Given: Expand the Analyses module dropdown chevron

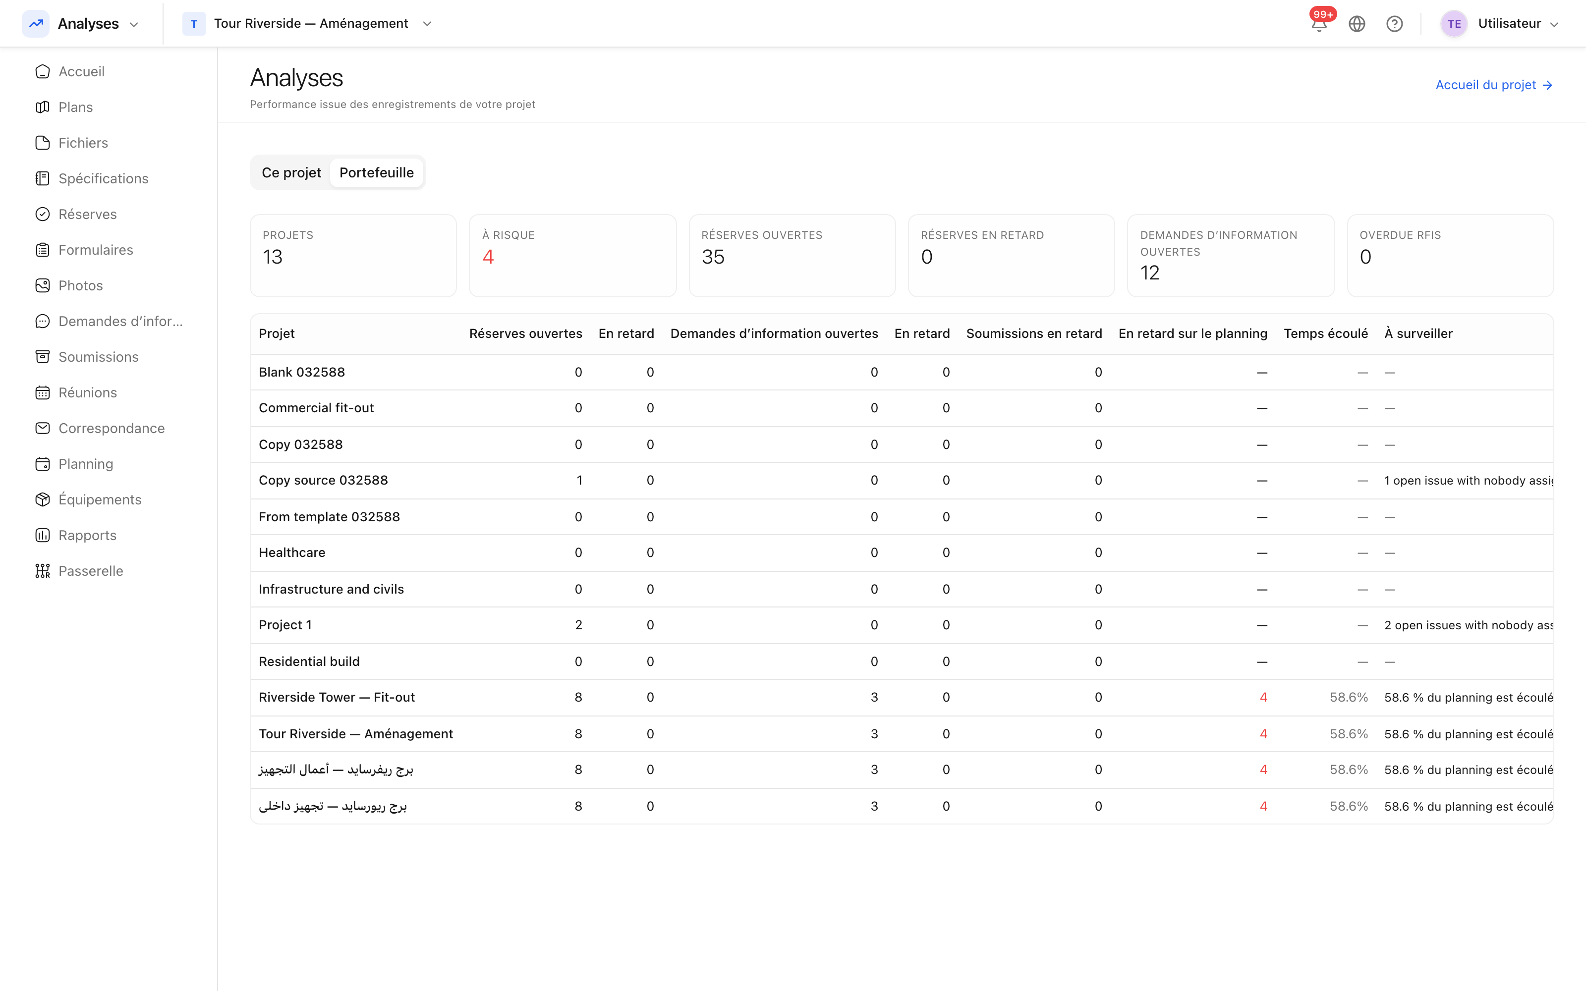Looking at the screenshot, I should tap(134, 24).
